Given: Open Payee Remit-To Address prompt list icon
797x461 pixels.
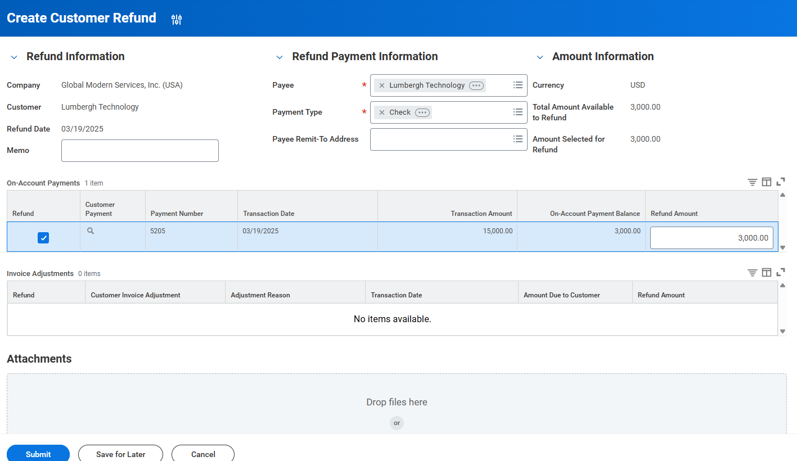Looking at the screenshot, I should pos(518,139).
